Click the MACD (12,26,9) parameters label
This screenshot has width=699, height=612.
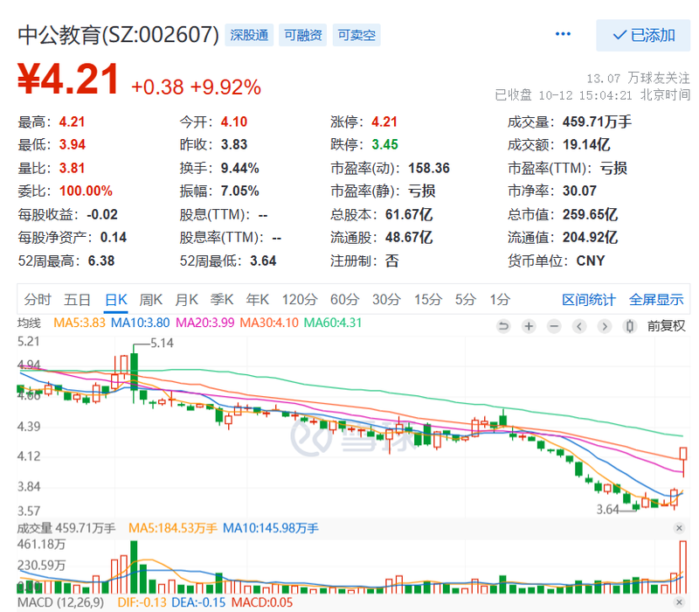(x=60, y=602)
